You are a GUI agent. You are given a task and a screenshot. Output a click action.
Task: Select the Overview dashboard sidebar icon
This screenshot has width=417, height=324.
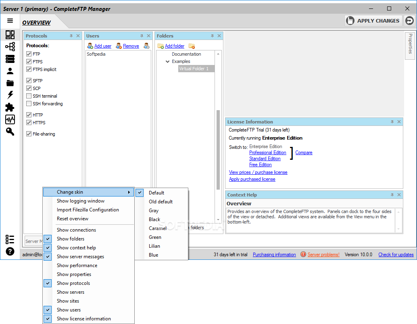click(10, 35)
